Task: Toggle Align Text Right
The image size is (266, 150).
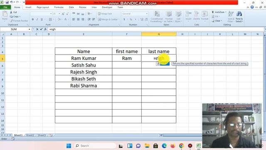Action: pyautogui.click(x=83, y=20)
